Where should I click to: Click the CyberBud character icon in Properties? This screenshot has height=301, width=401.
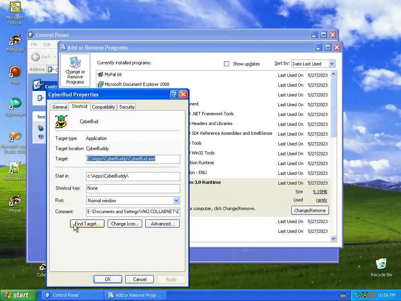pyautogui.click(x=61, y=121)
